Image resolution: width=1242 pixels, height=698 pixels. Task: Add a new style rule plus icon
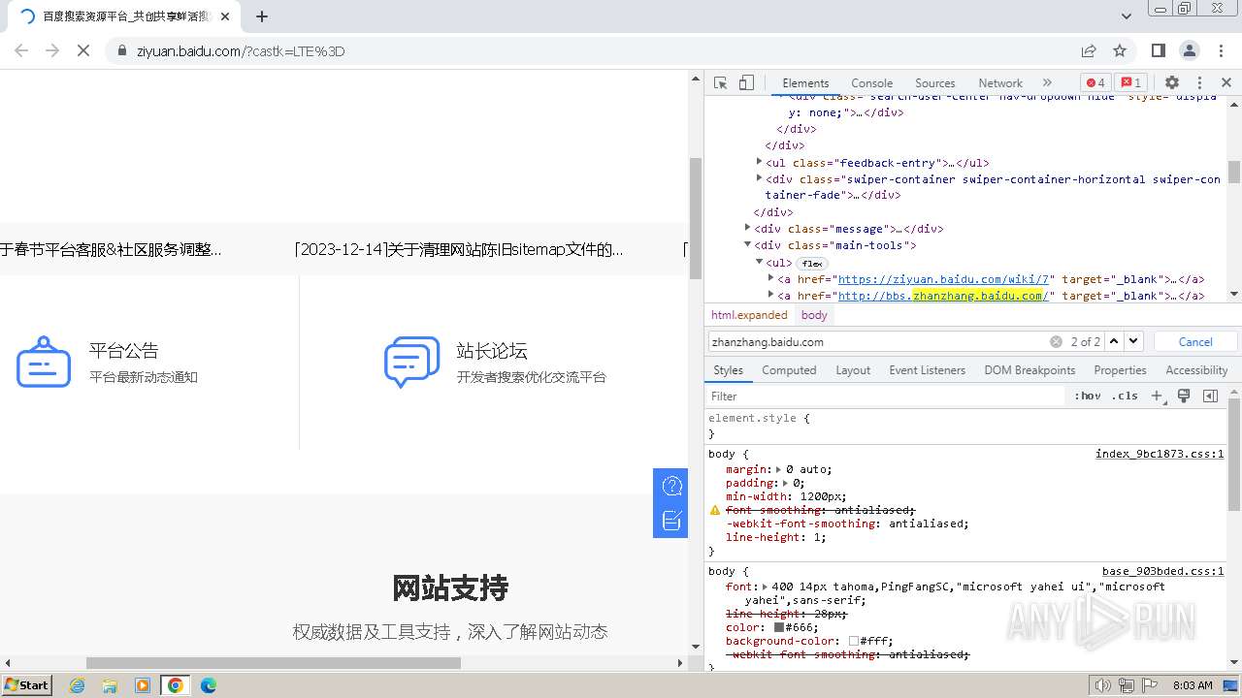click(1157, 396)
